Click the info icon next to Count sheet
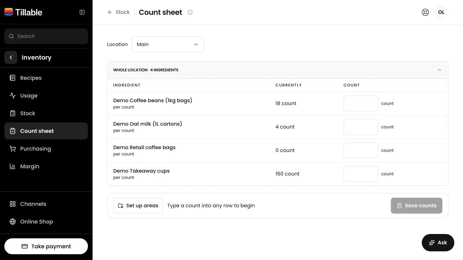The image size is (463, 260). [x=190, y=12]
